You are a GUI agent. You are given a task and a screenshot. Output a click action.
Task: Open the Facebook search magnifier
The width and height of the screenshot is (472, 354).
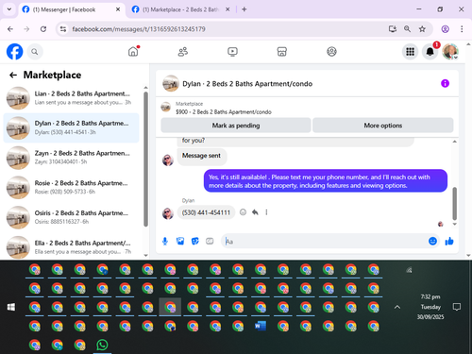(35, 52)
